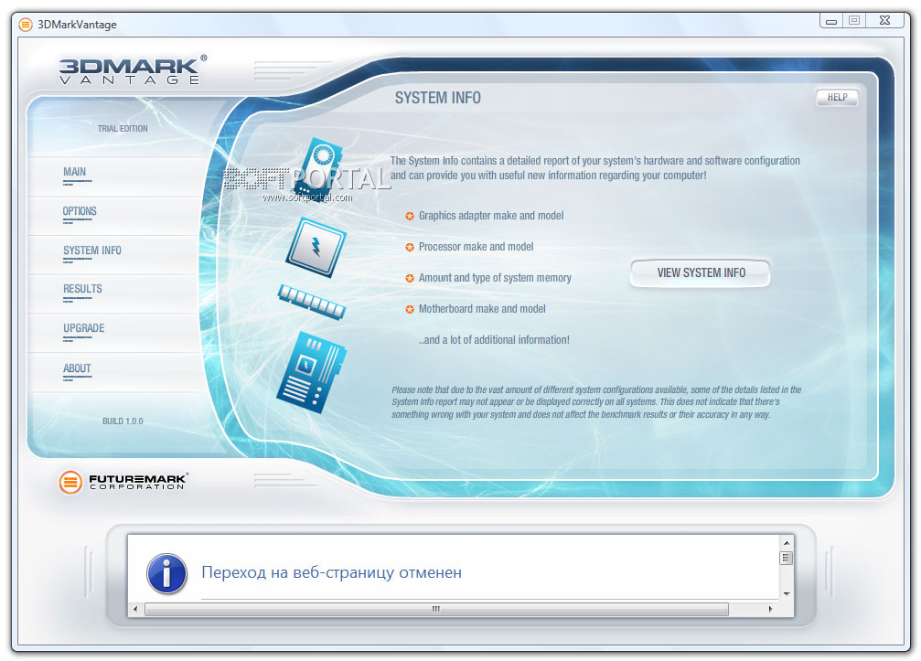921x661 pixels.
Task: Click the 3DMarkVantage title bar icon
Action: click(x=26, y=25)
